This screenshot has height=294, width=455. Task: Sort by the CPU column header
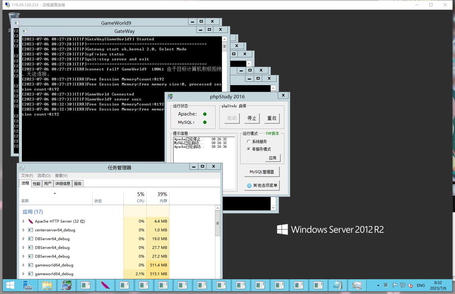(x=135, y=198)
